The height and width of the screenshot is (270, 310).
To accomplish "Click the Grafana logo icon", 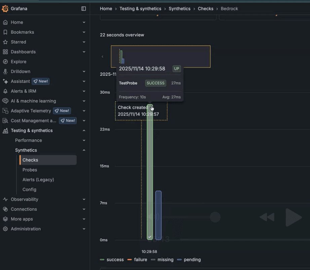I will 5,8.
